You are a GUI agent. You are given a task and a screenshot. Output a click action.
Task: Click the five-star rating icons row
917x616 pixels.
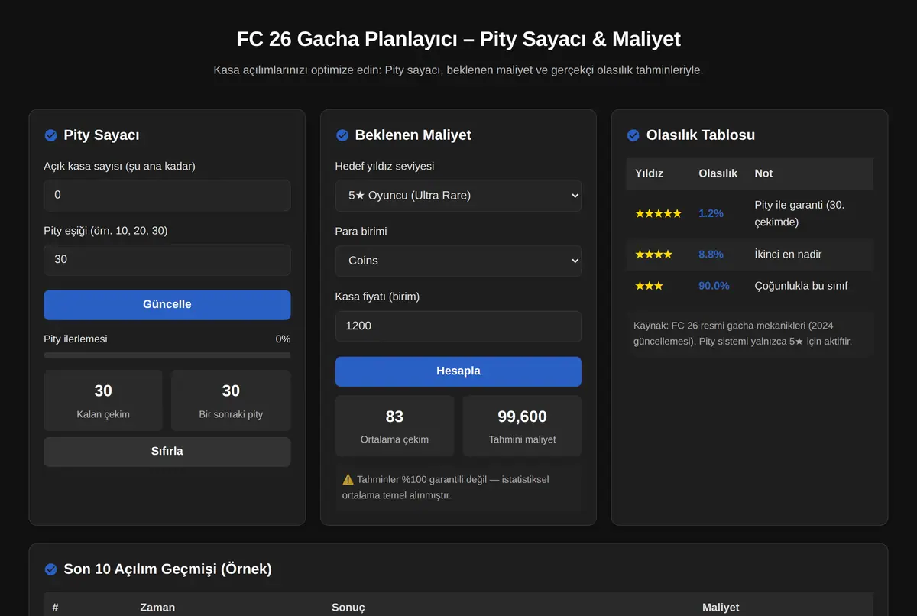pos(658,214)
